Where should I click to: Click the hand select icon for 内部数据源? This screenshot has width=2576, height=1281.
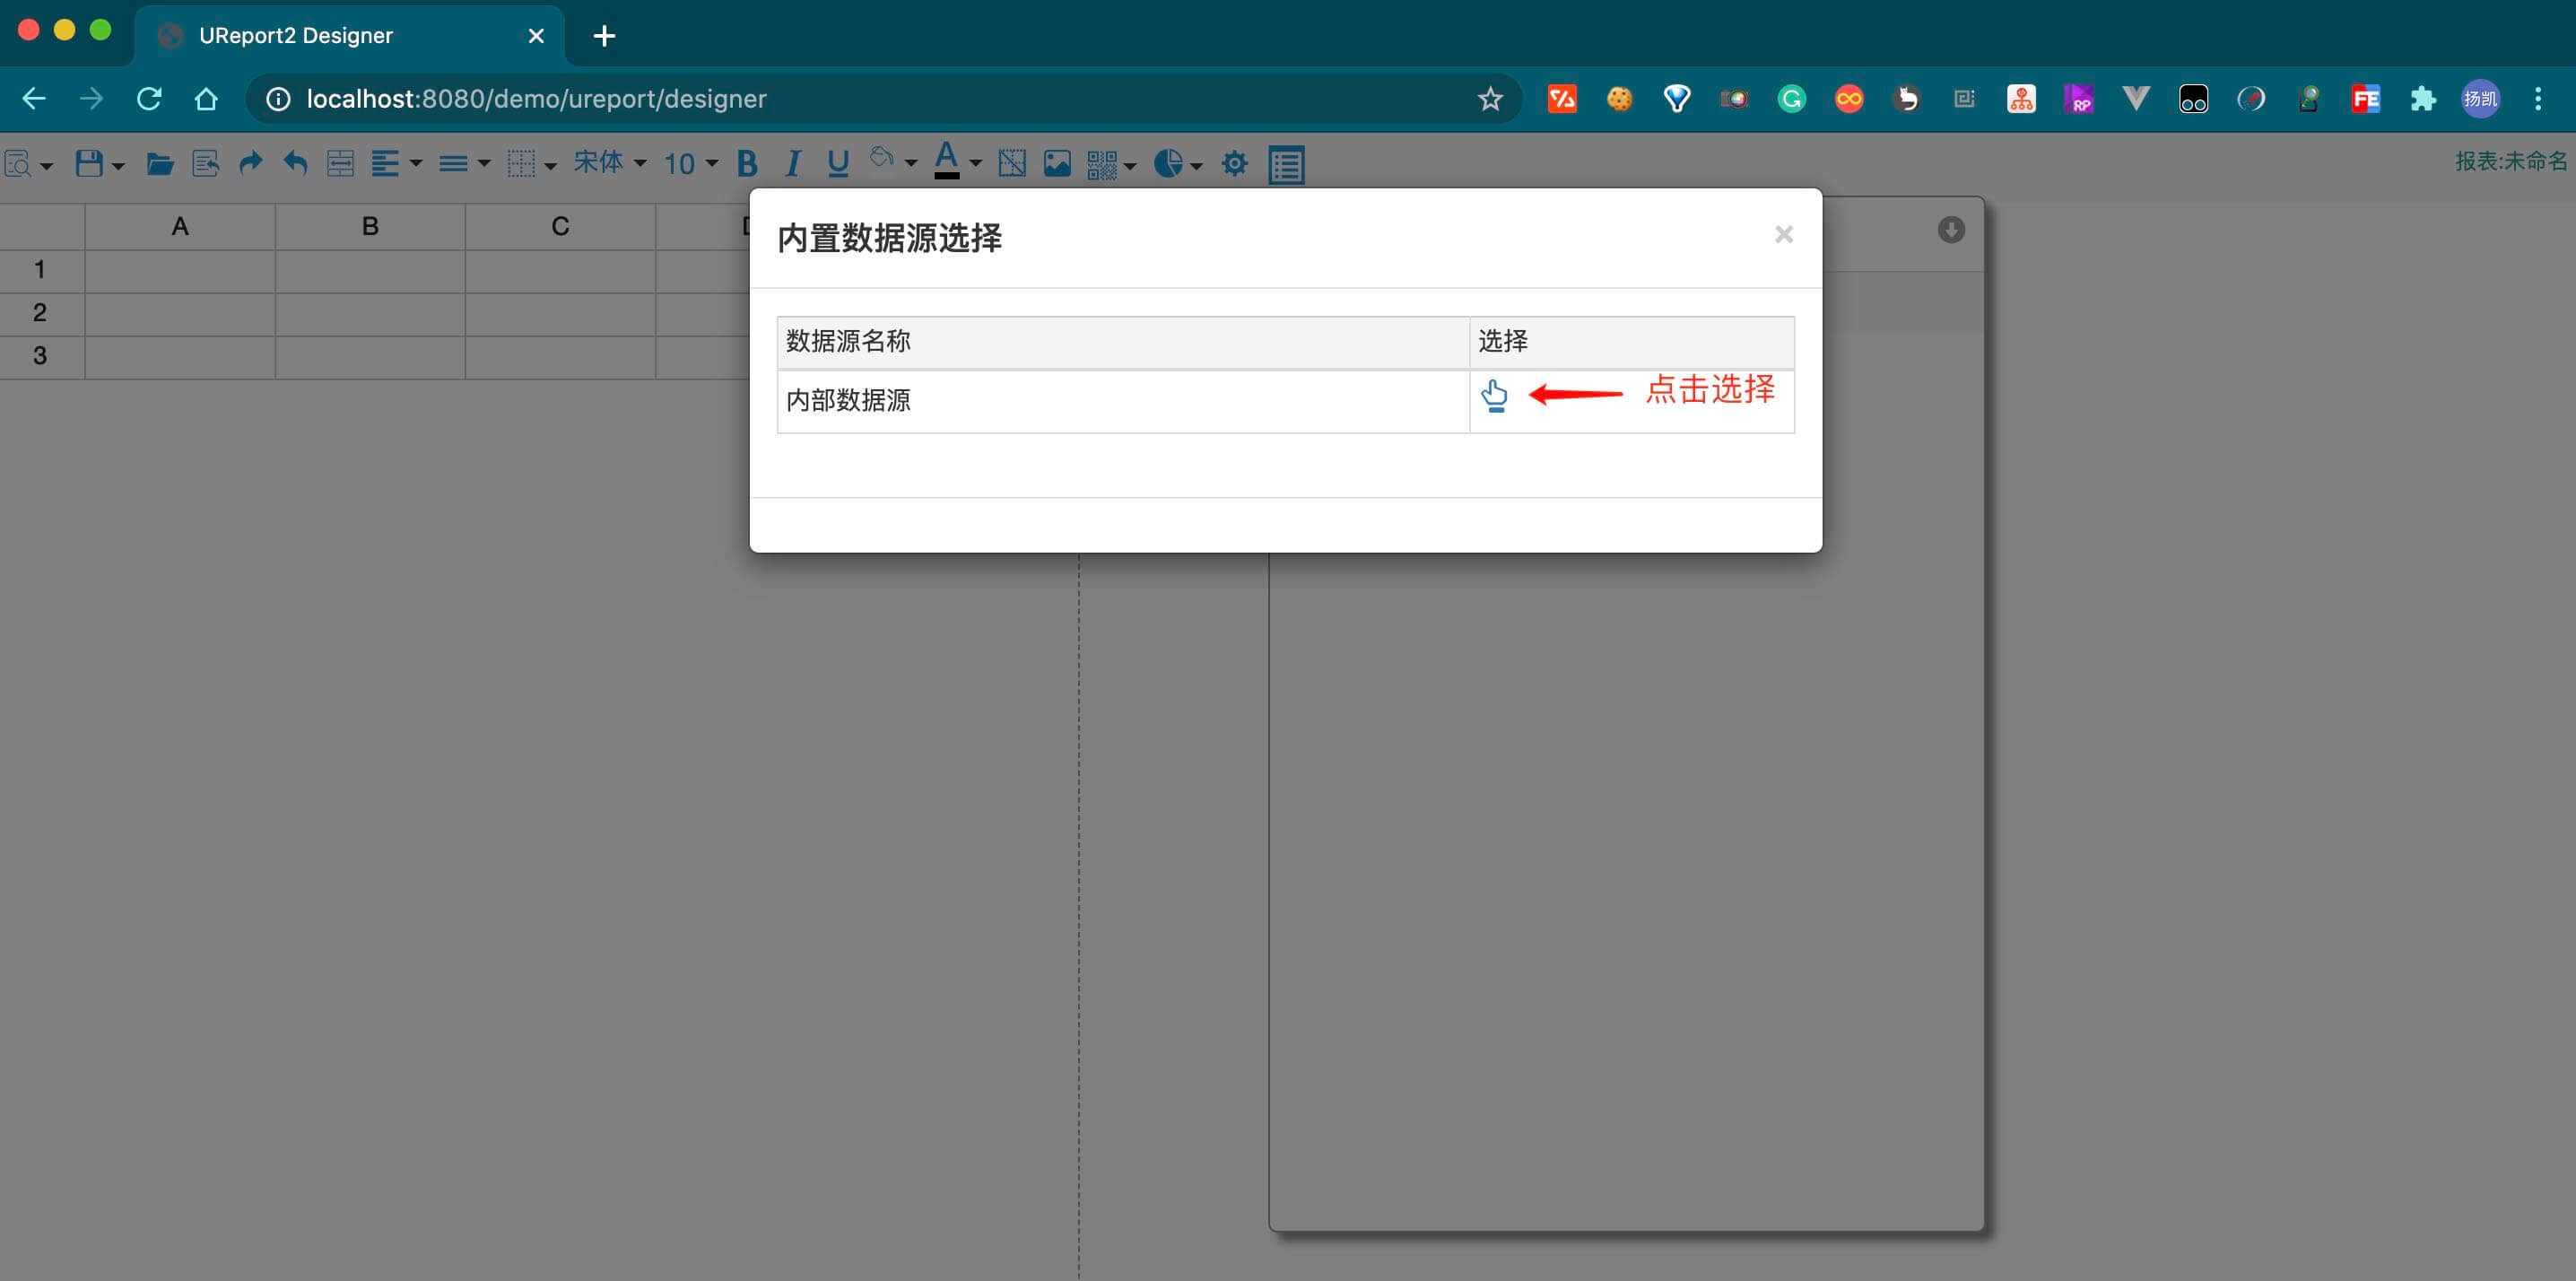tap(1494, 396)
